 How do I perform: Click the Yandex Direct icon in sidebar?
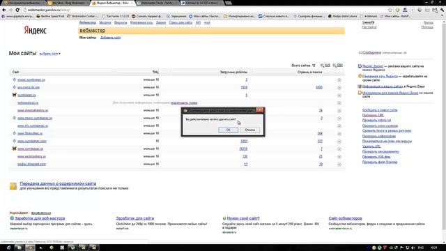(360, 66)
